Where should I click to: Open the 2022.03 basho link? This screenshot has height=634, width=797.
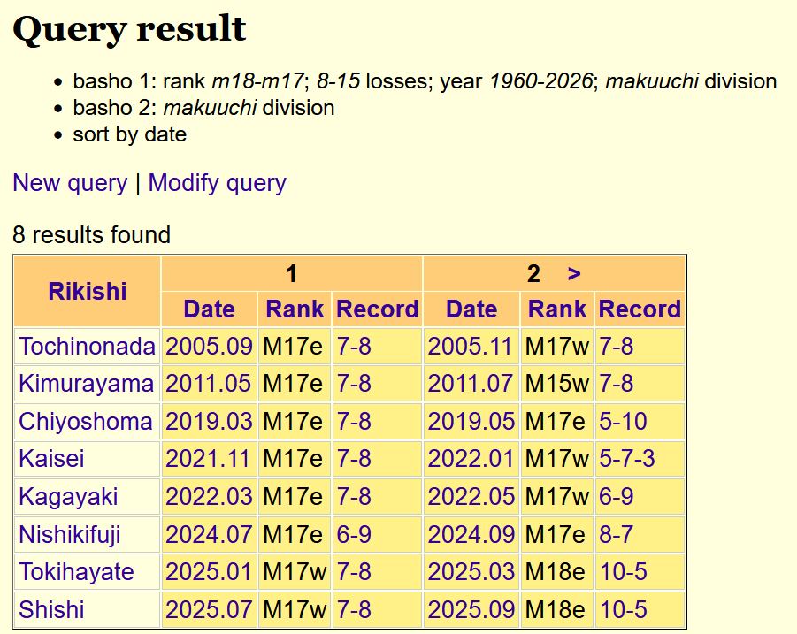(x=209, y=497)
